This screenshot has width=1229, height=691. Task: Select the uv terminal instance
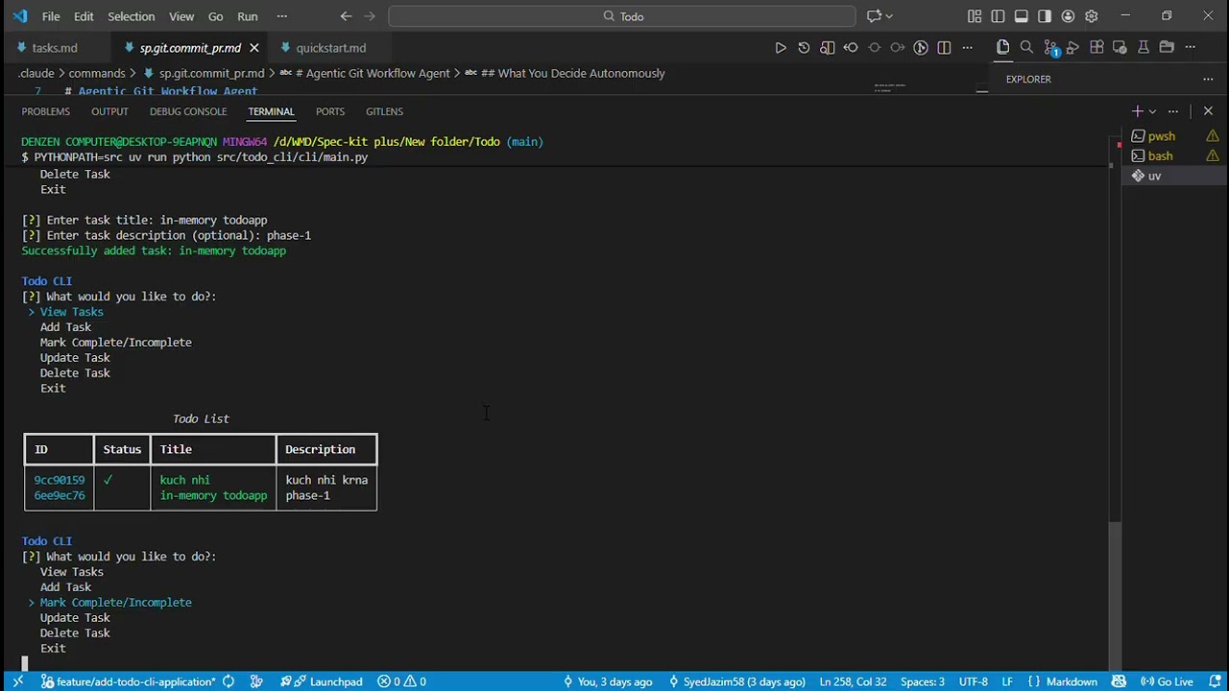(x=1173, y=176)
